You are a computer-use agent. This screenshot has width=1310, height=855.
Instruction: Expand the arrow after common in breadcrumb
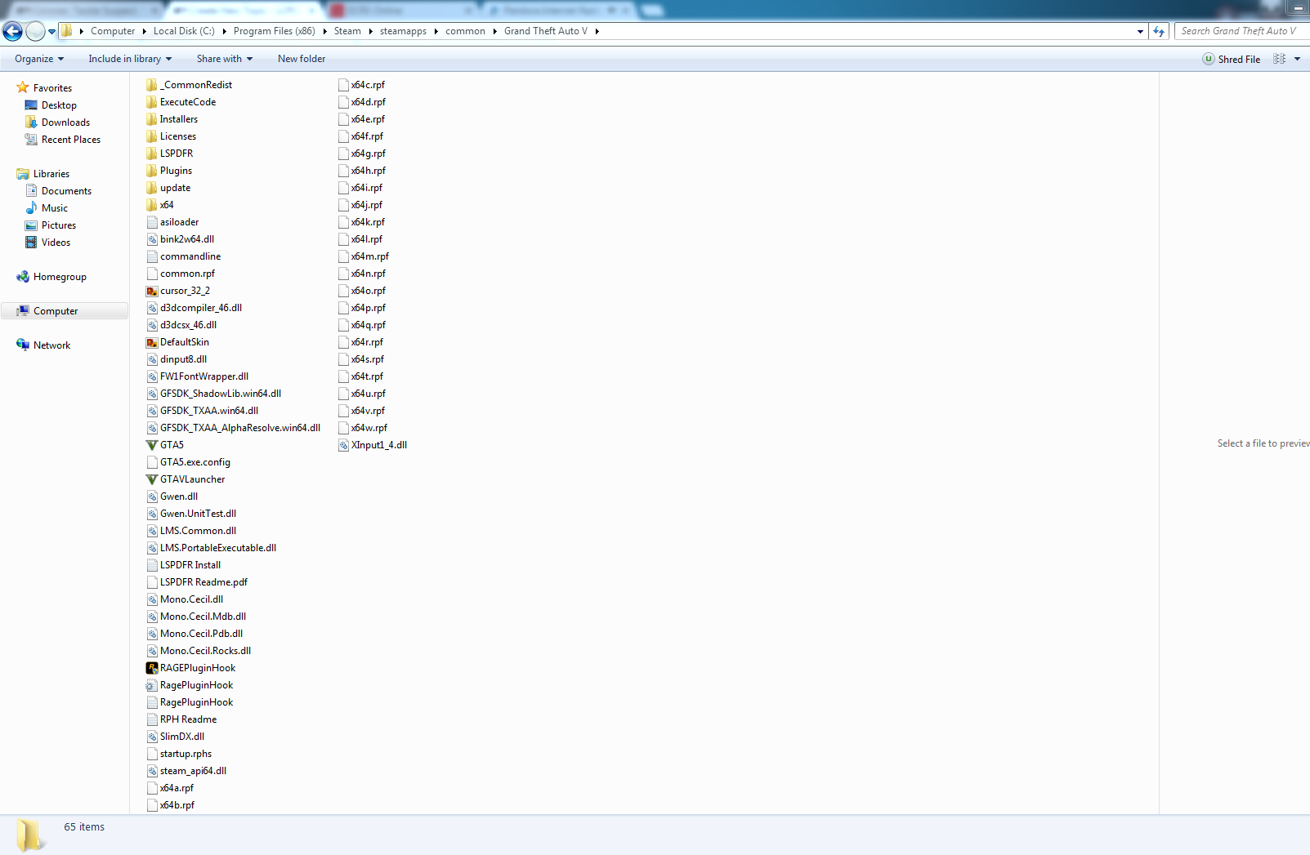coord(495,31)
